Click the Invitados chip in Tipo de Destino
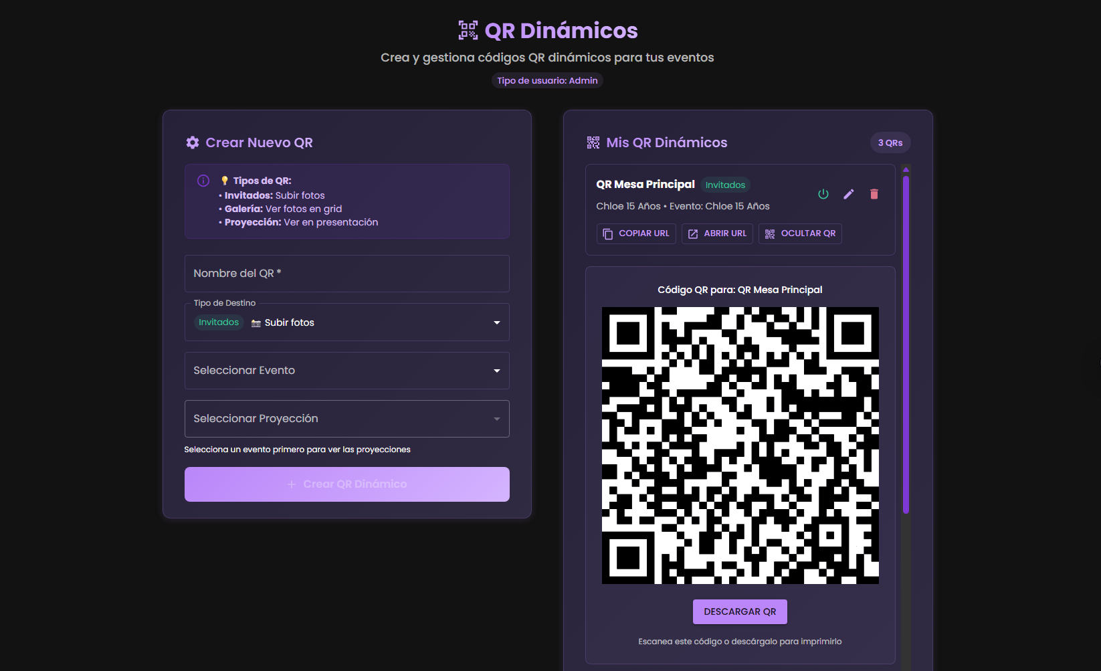The image size is (1101, 671). 219,322
